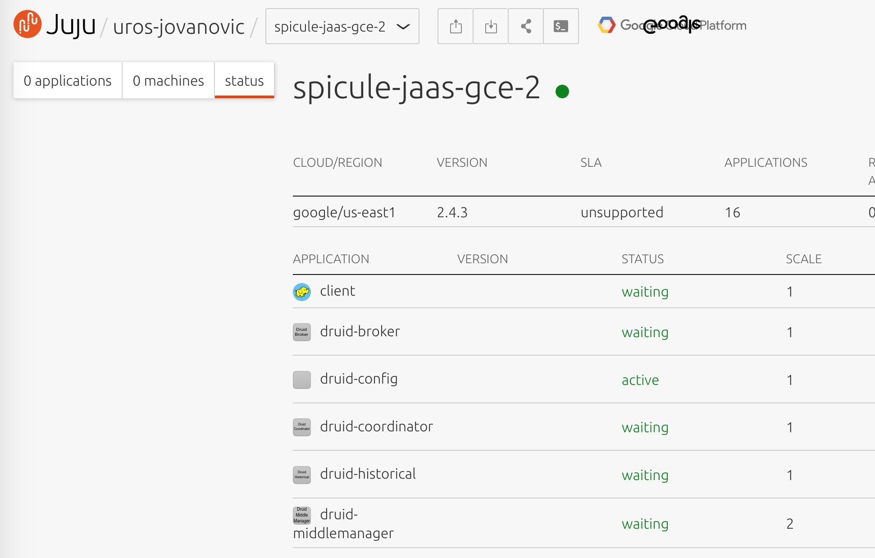Click the green model status indicator dot
The image size is (875, 558).
point(562,91)
